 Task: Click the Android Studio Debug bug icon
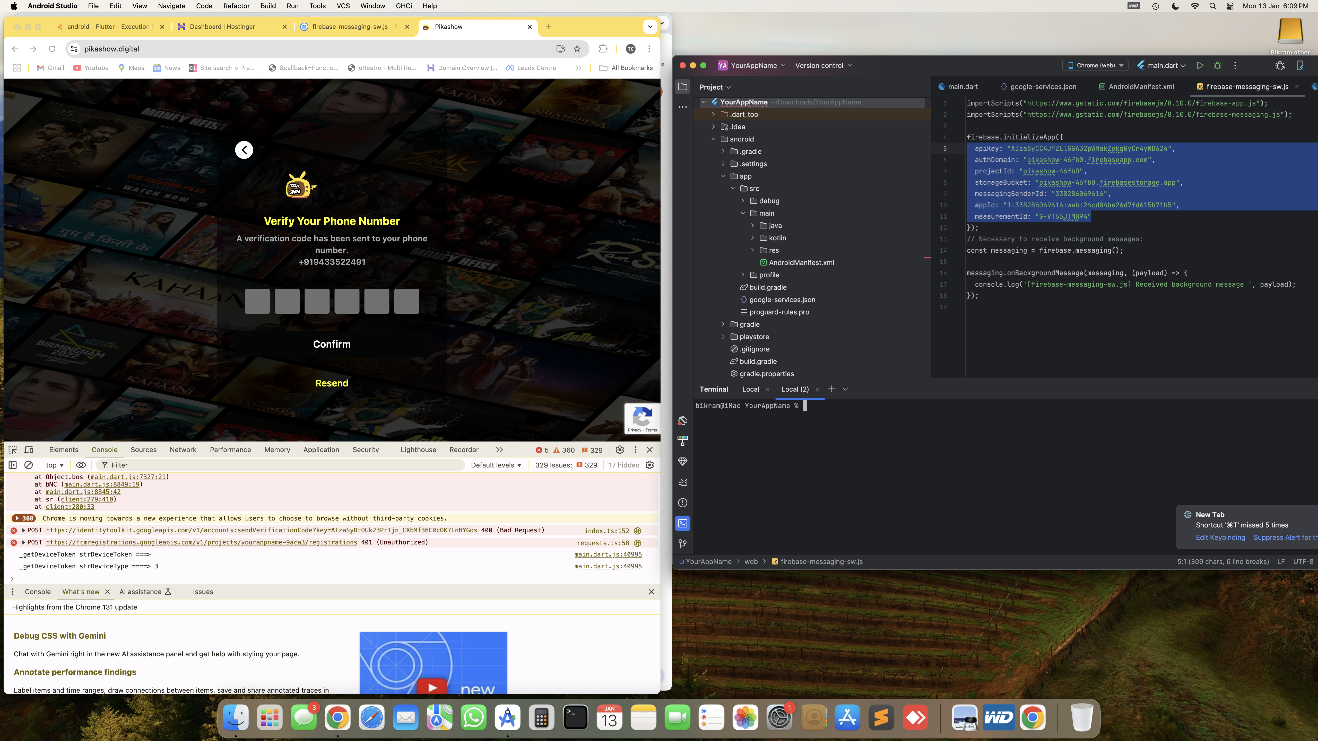1218,65
